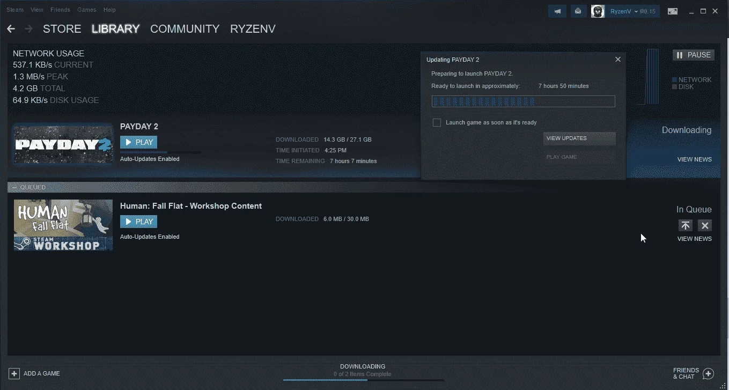Viewport: 729px width, 390px height.
Task: Enable Launch game as soon as it's ready
Action: click(x=437, y=123)
